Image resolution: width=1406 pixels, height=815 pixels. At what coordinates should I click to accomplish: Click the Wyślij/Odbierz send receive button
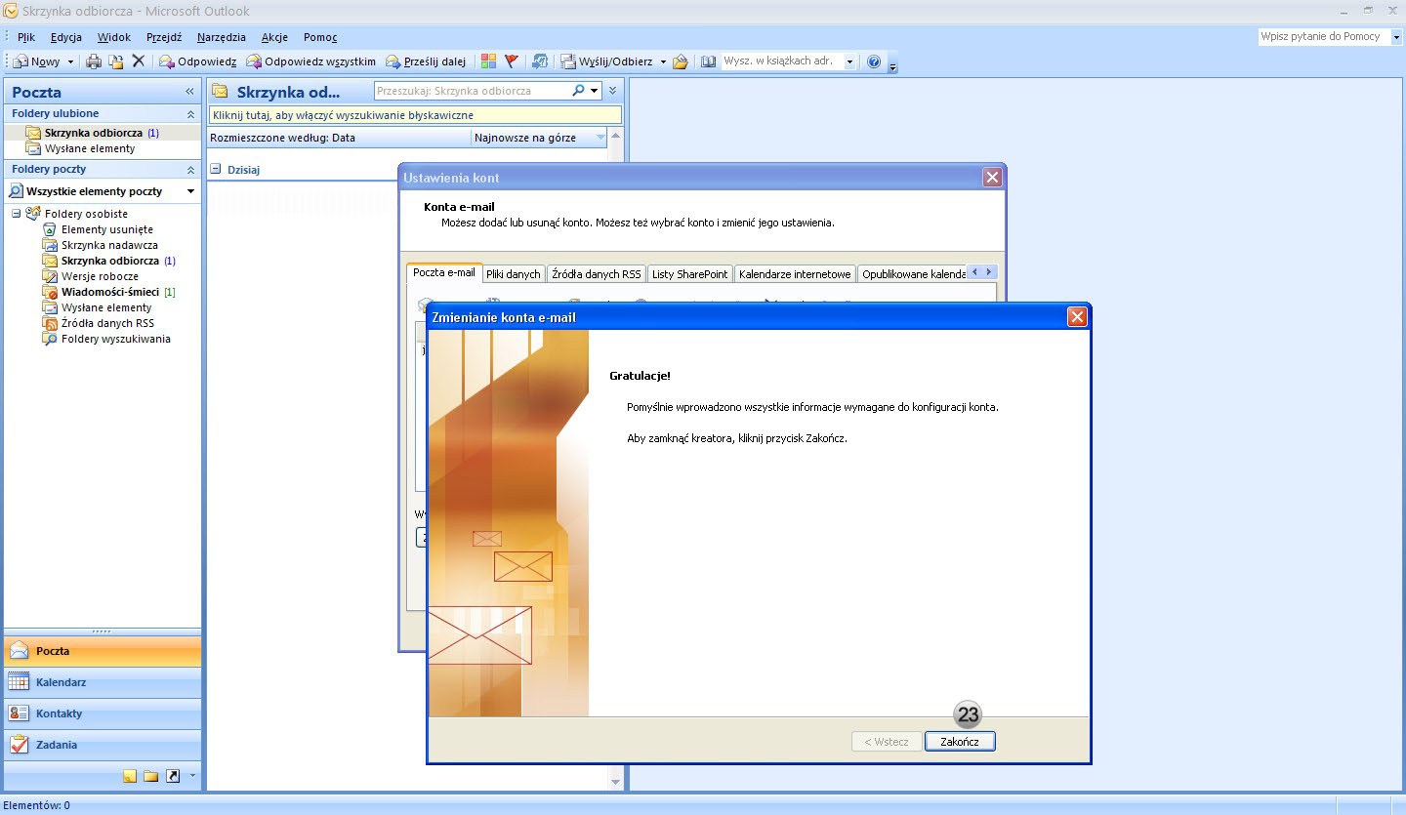pos(606,61)
